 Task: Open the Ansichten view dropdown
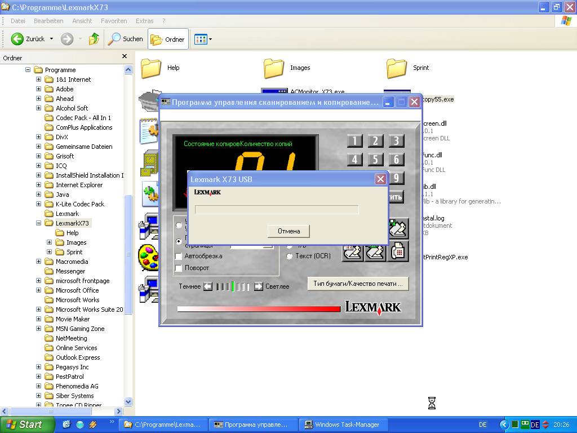point(203,39)
